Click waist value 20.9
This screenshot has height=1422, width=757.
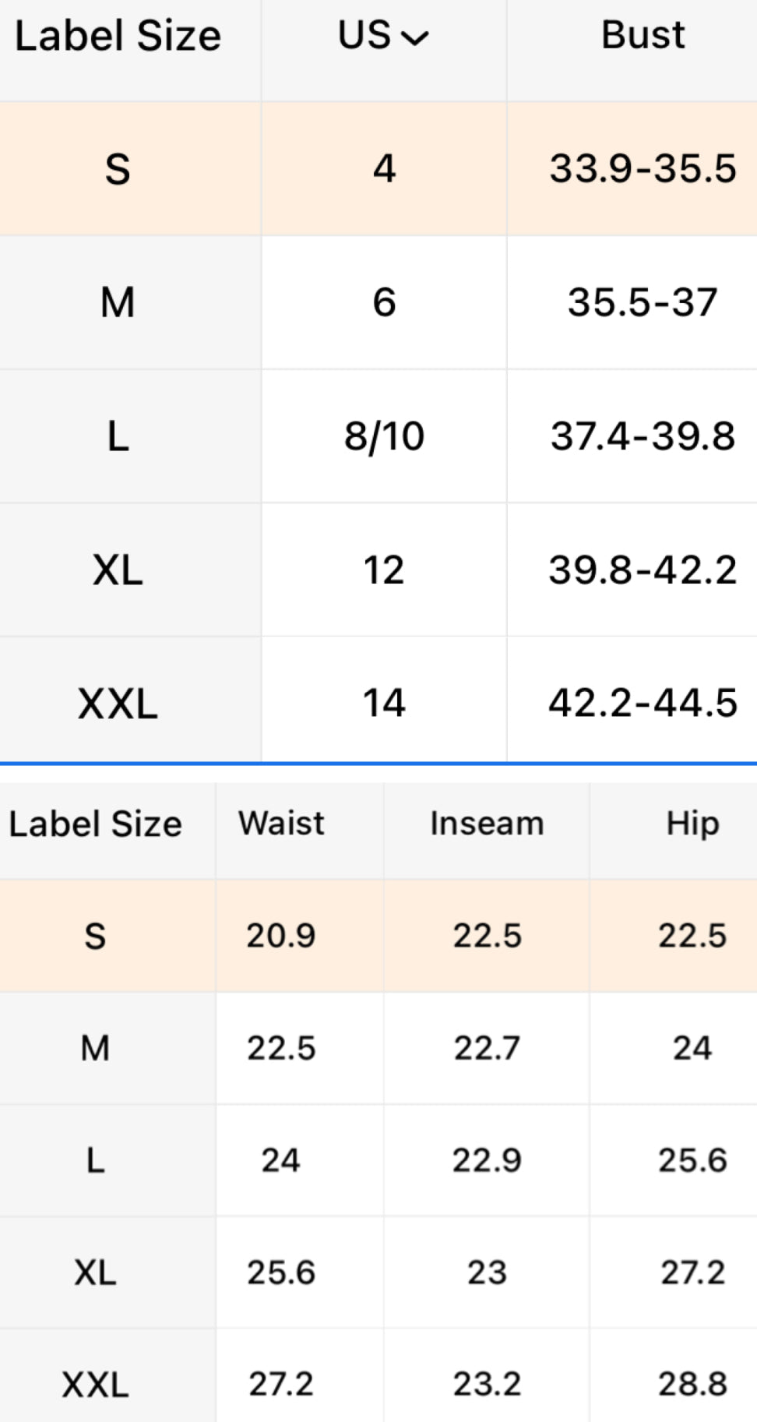click(281, 936)
